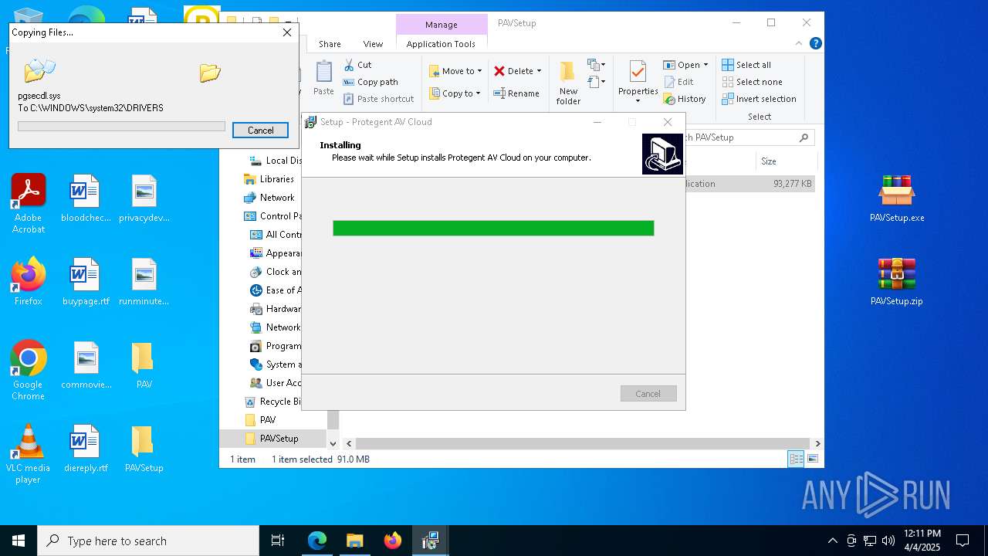Select PAVSetup folder on desktop
988x556 pixels.
point(144,449)
